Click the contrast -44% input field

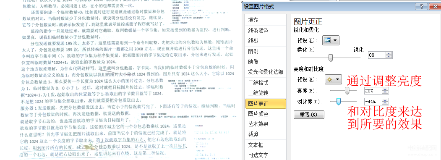point(373,101)
